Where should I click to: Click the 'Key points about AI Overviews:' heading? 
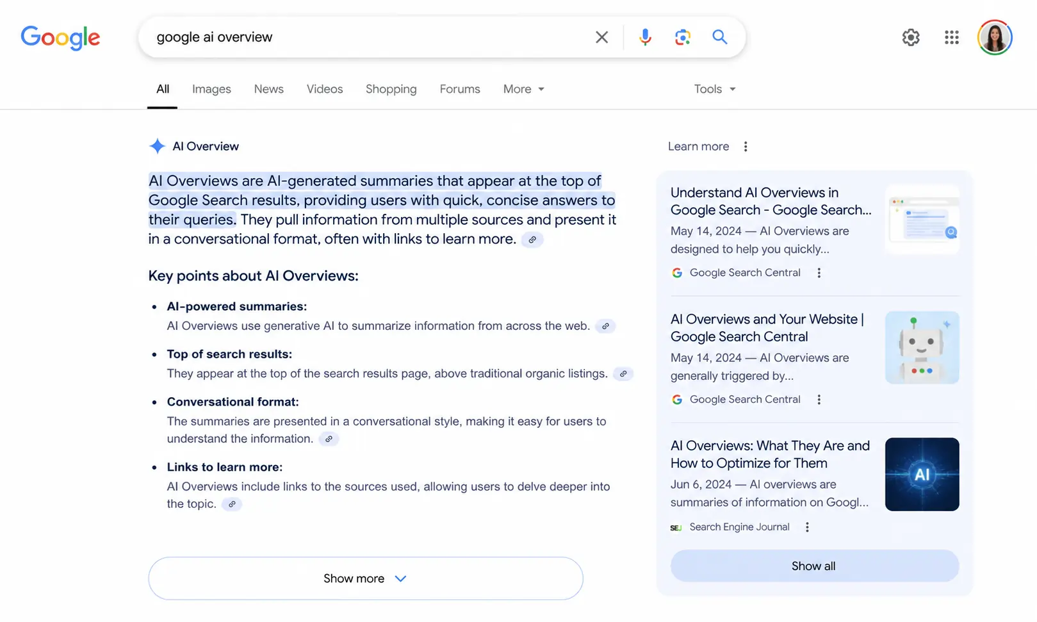(254, 276)
